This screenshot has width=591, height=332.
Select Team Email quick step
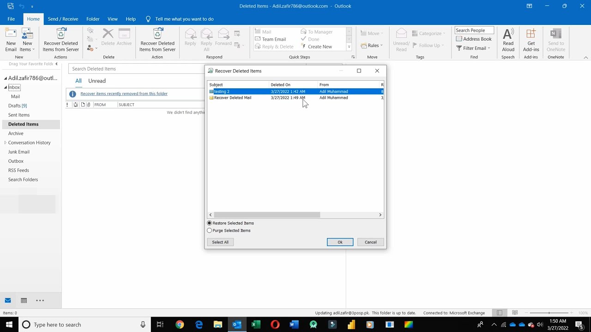(270, 39)
